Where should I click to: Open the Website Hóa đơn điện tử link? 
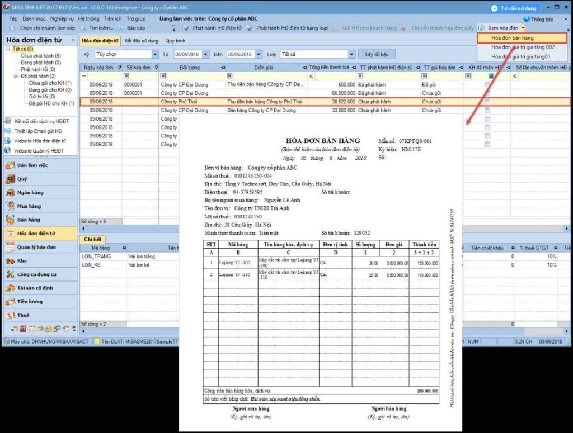coord(40,141)
